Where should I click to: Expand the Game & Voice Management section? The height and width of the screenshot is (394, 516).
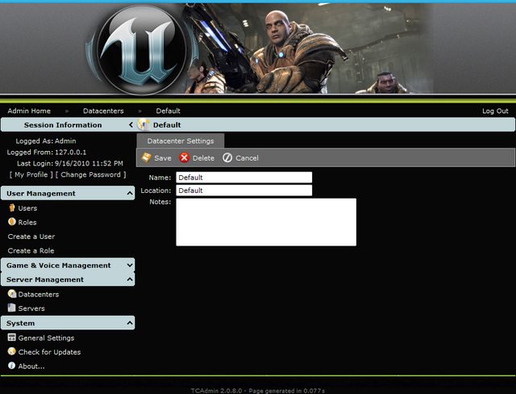[130, 266]
